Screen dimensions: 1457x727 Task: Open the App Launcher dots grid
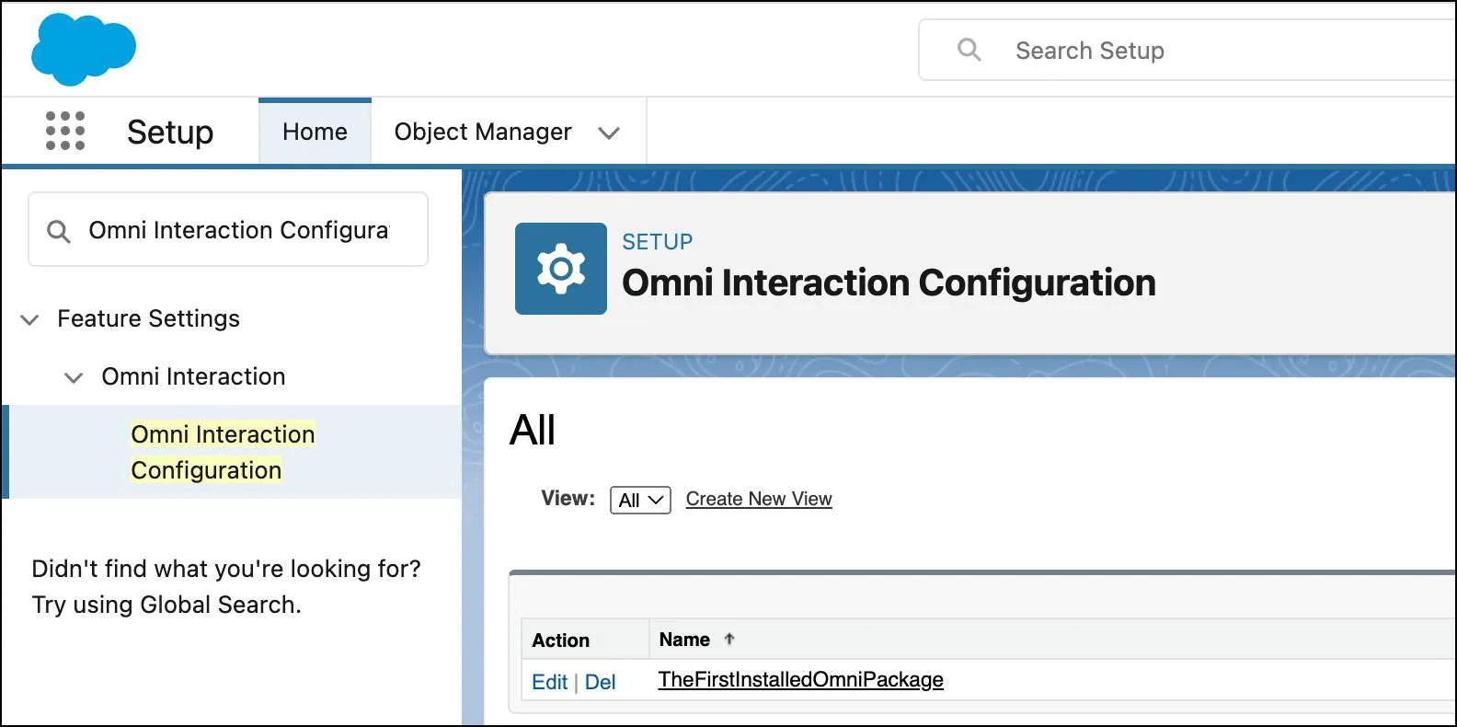coord(65,131)
